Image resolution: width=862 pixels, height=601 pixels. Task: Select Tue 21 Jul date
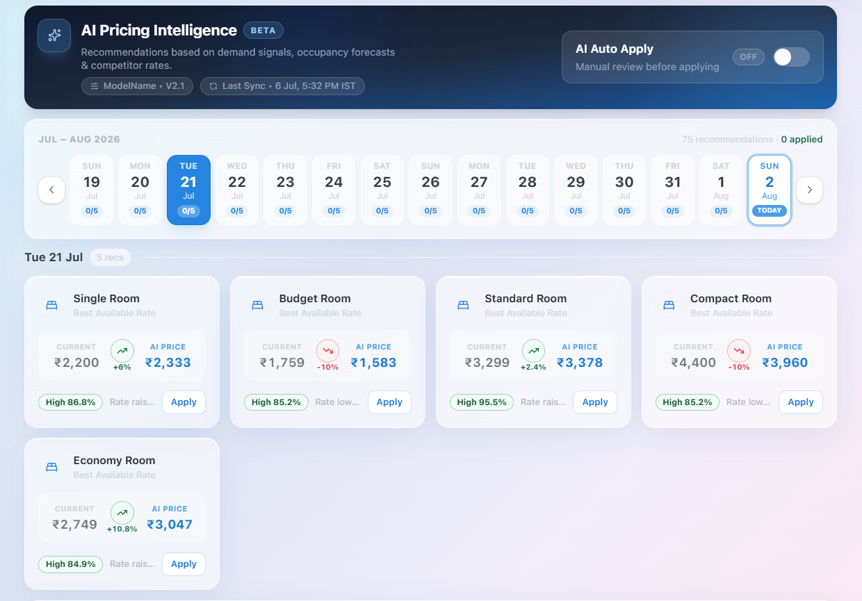click(188, 190)
